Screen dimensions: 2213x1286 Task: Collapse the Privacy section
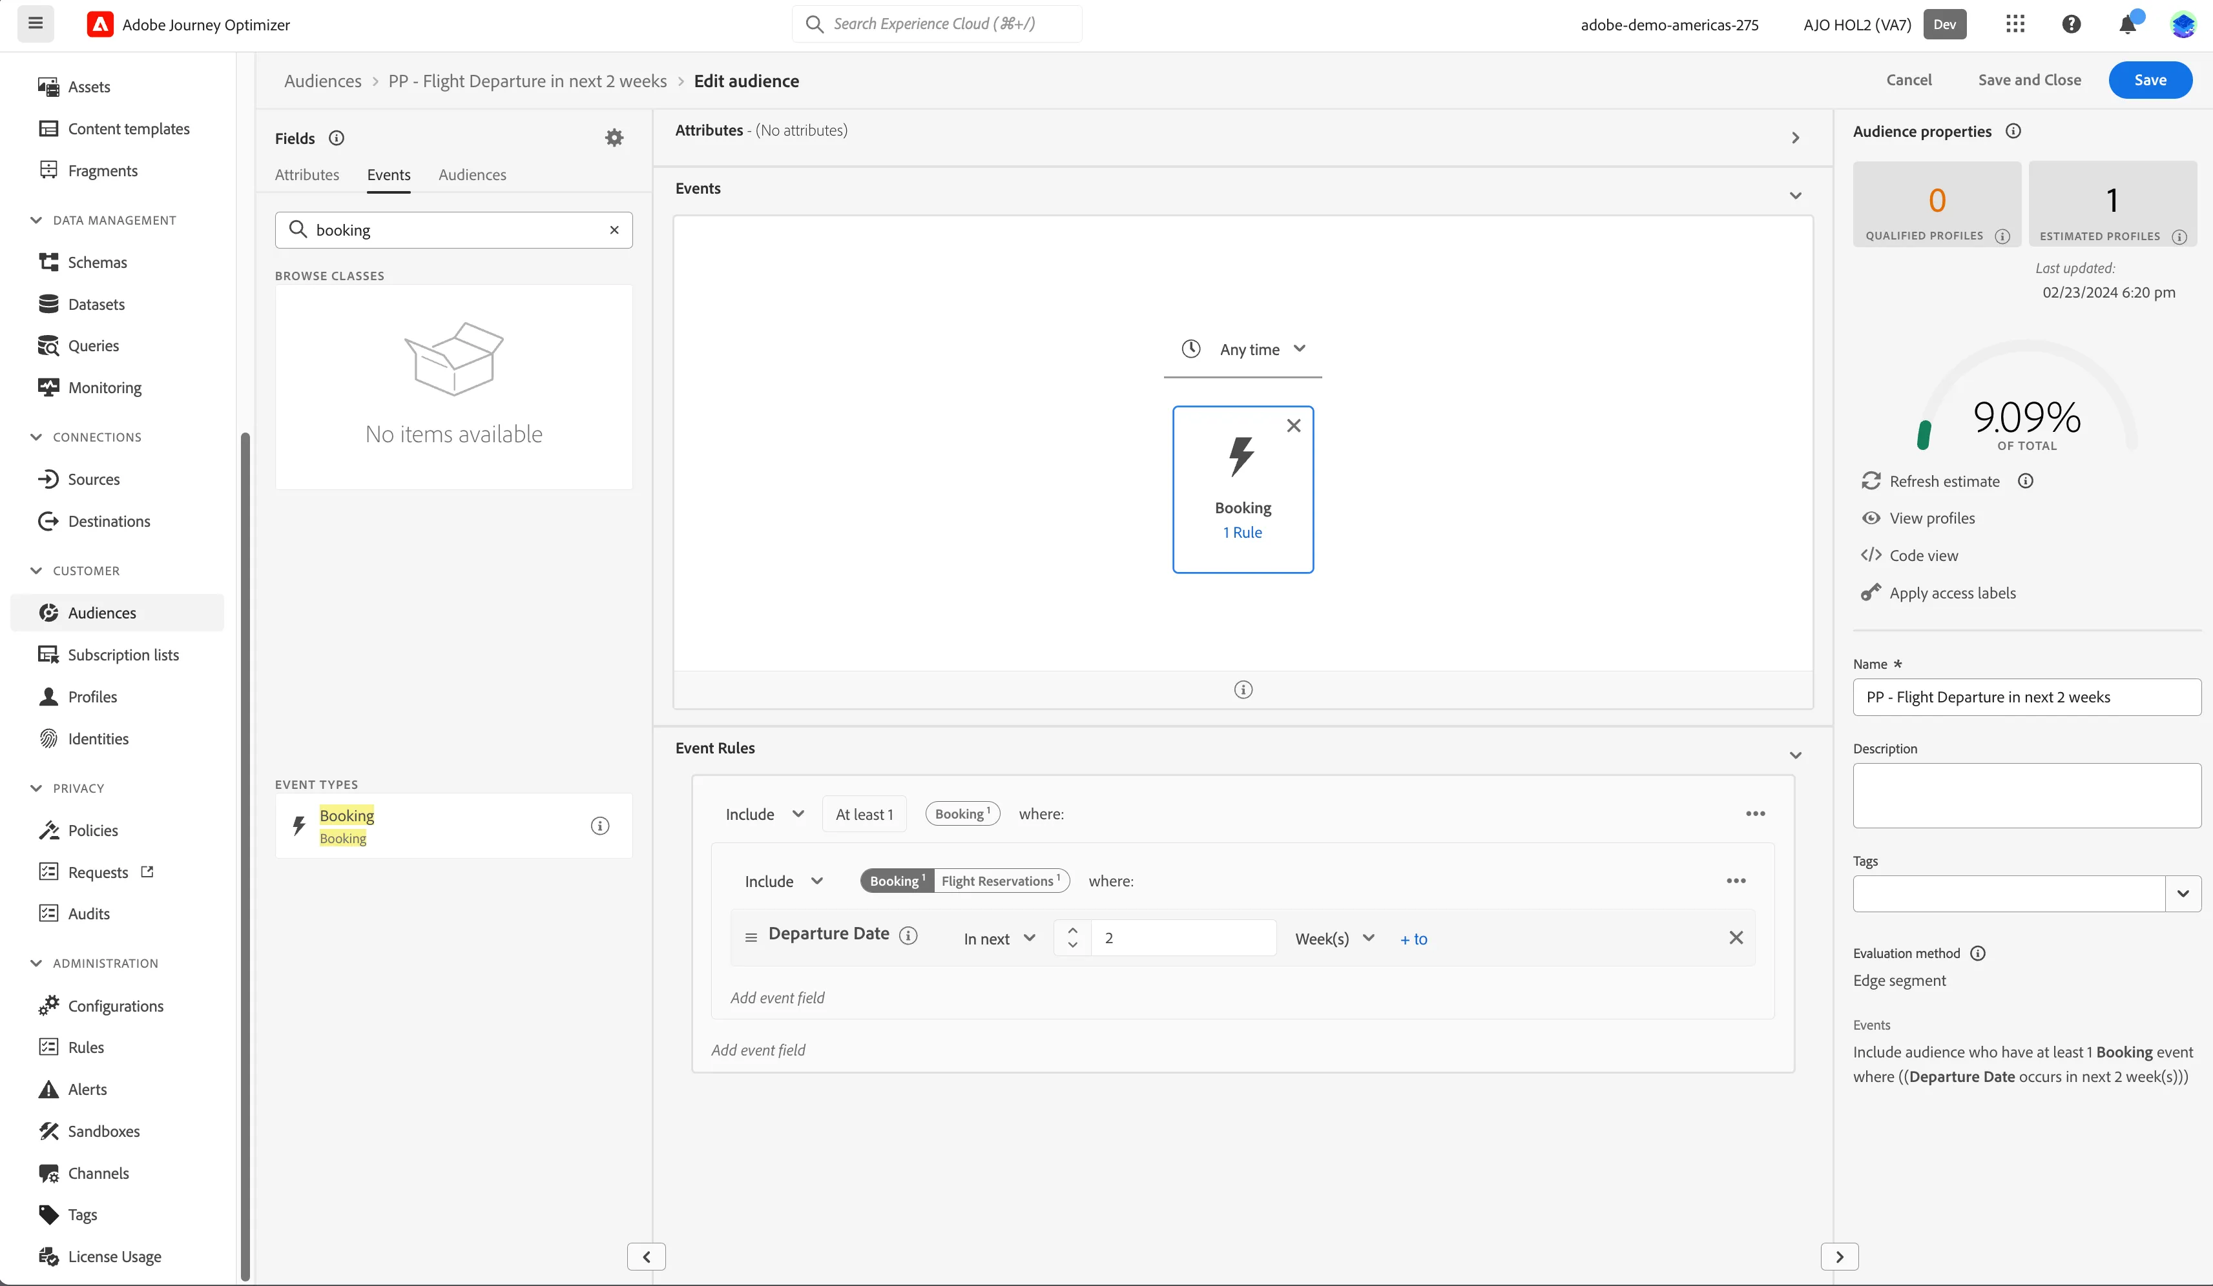[x=35, y=788]
